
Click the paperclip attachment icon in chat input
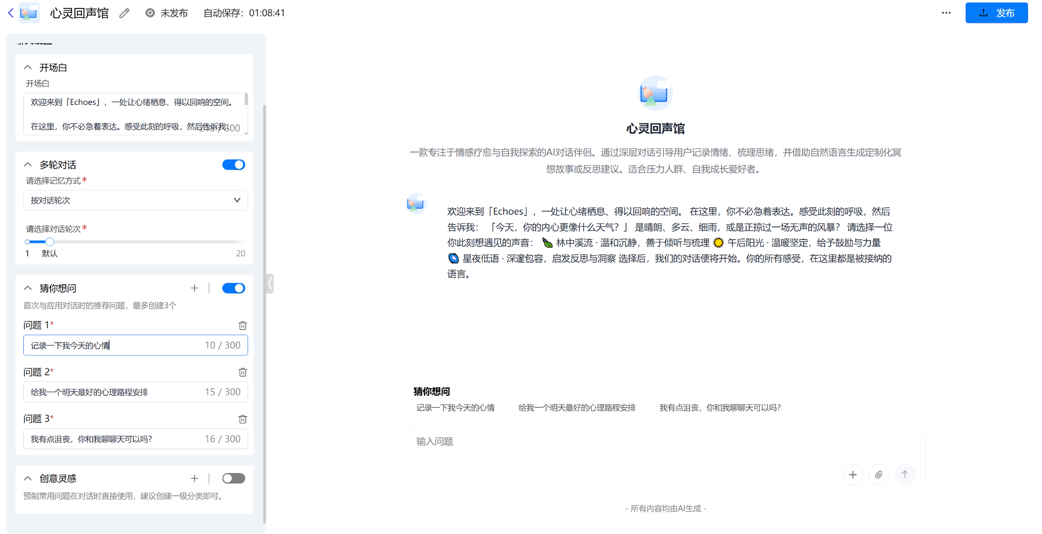click(x=879, y=475)
